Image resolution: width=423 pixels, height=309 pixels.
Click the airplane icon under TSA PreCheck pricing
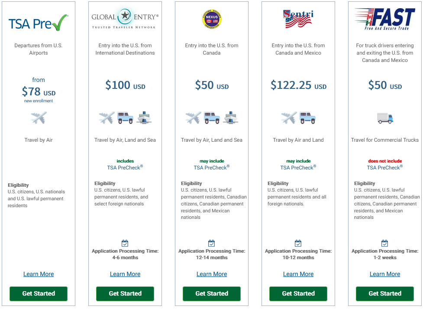click(x=38, y=117)
